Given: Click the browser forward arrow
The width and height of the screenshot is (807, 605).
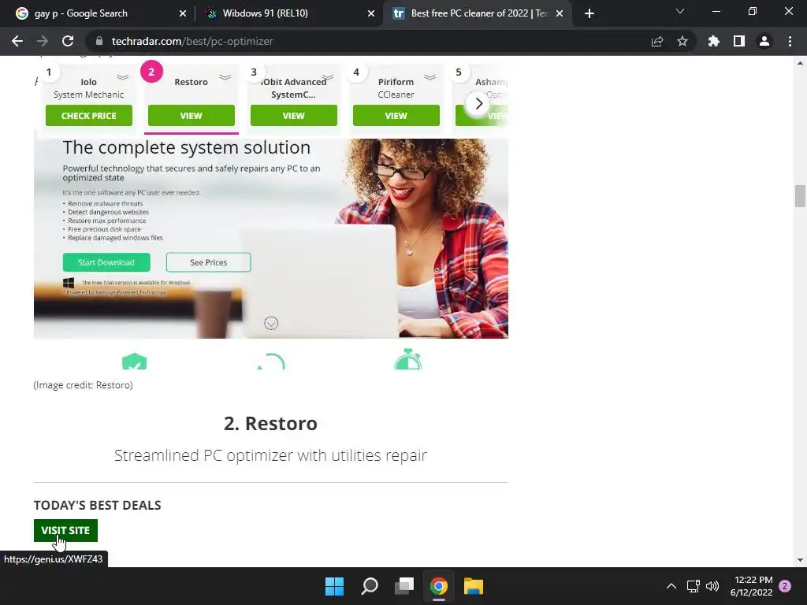Looking at the screenshot, I should [43, 41].
